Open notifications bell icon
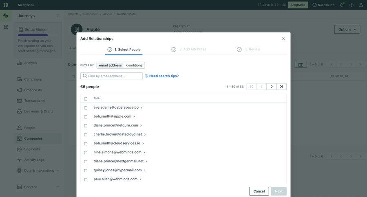Viewport: 367px width, 197px height. [342, 5]
